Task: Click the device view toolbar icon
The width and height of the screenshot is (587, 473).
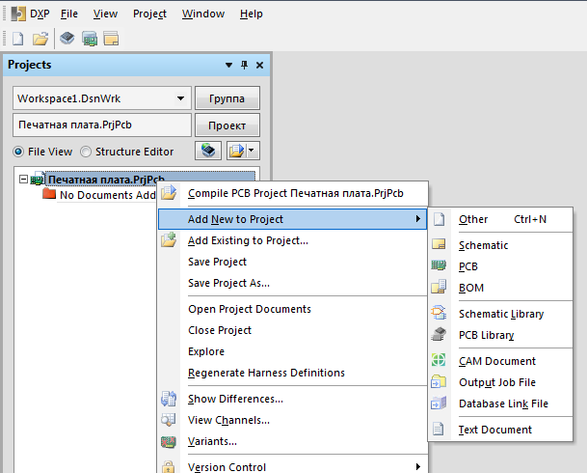Action: pyautogui.click(x=67, y=39)
